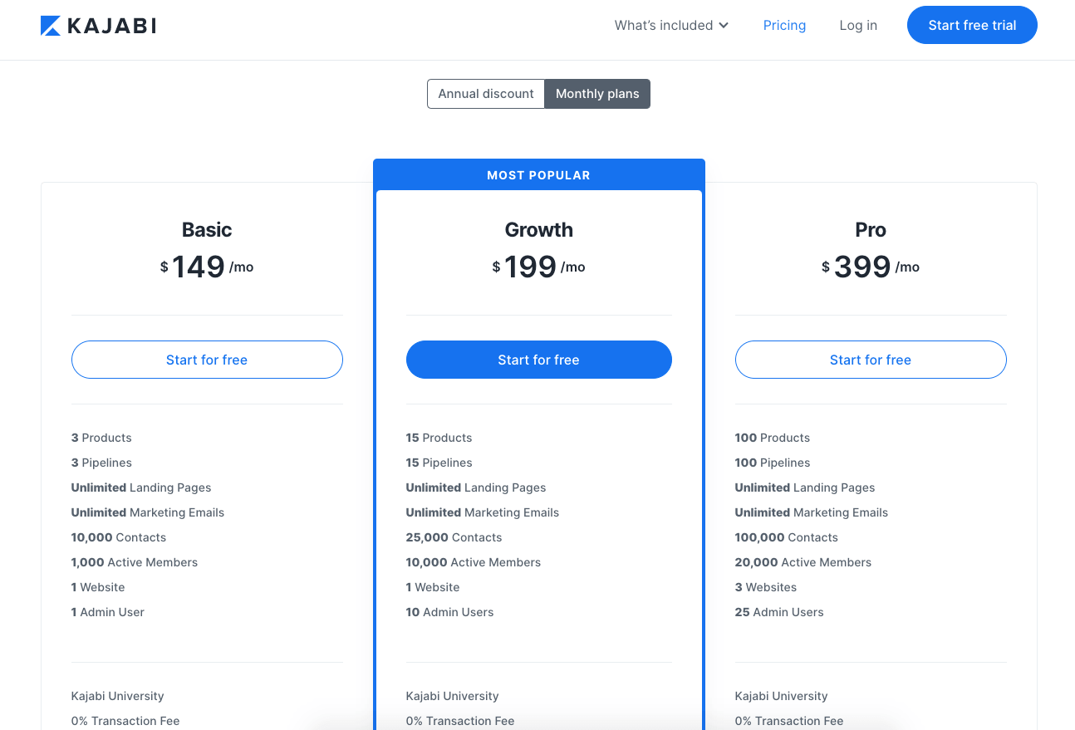Click the Basic plan title
1075x730 pixels.
pos(207,230)
